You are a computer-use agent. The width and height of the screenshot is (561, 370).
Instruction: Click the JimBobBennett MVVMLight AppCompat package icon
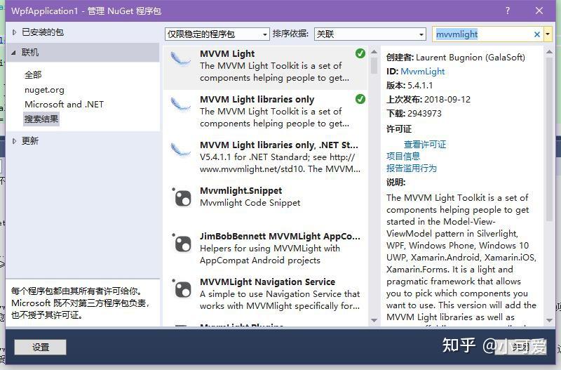point(182,242)
